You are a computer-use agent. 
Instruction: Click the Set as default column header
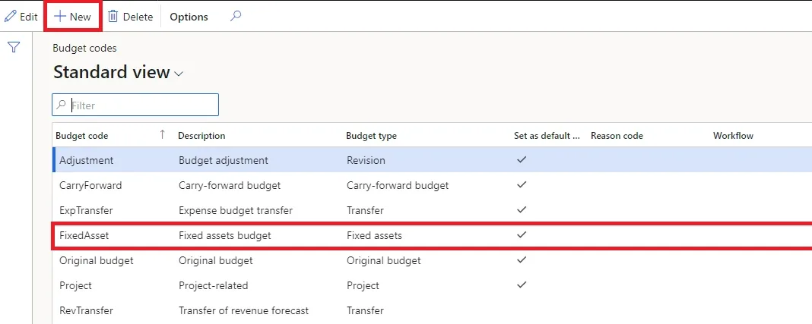(547, 136)
